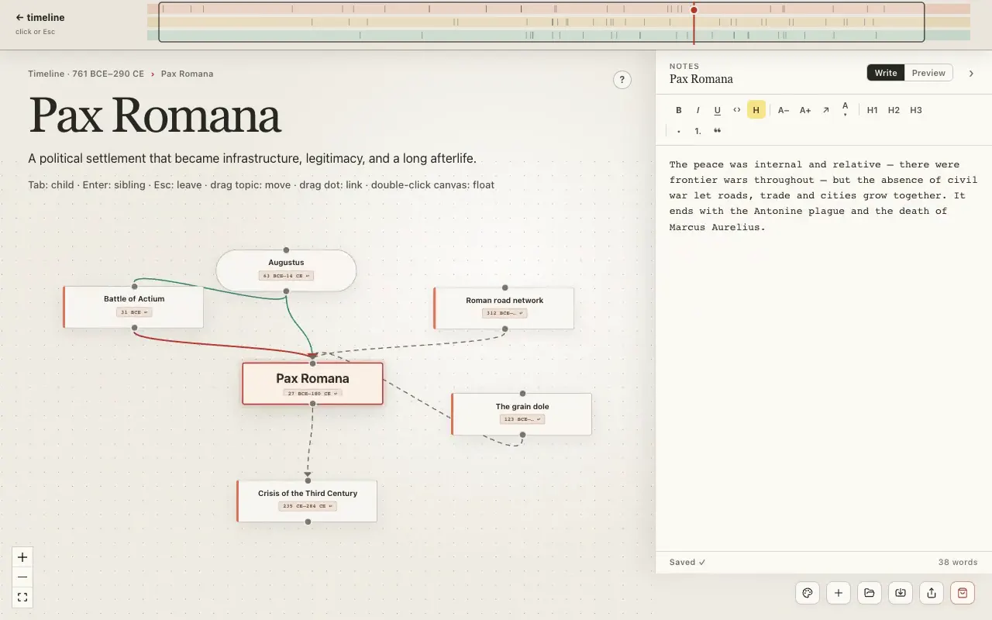
Task: Click the 38 words count
Action: pyautogui.click(x=958, y=563)
